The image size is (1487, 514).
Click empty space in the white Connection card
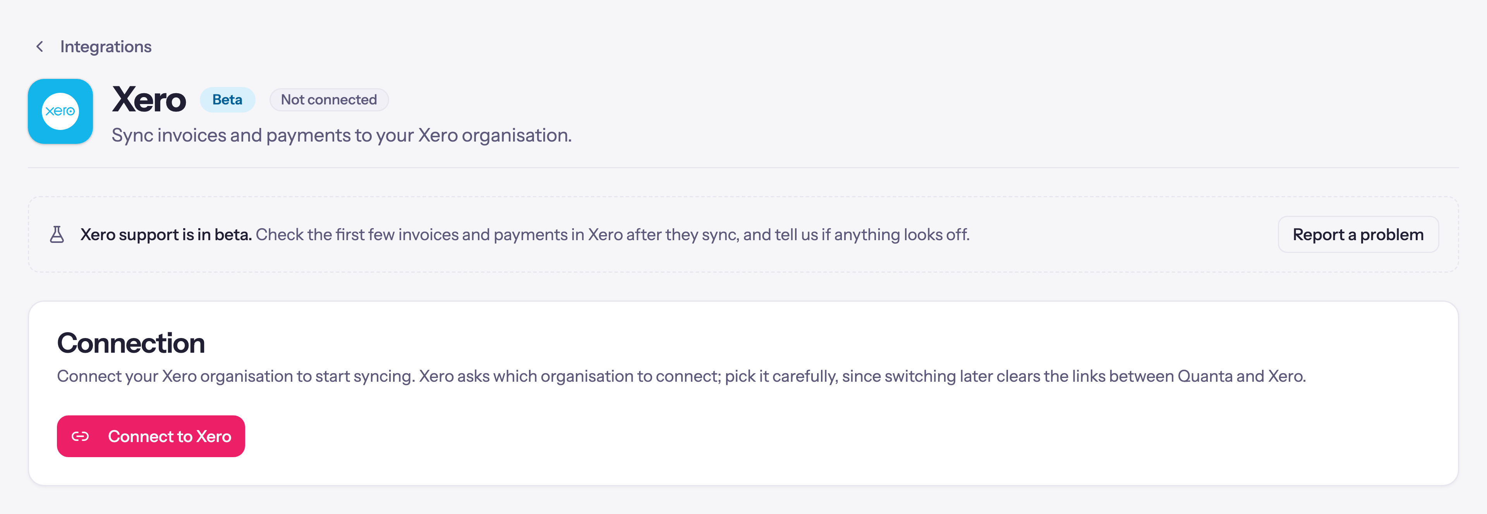pyautogui.click(x=866, y=438)
